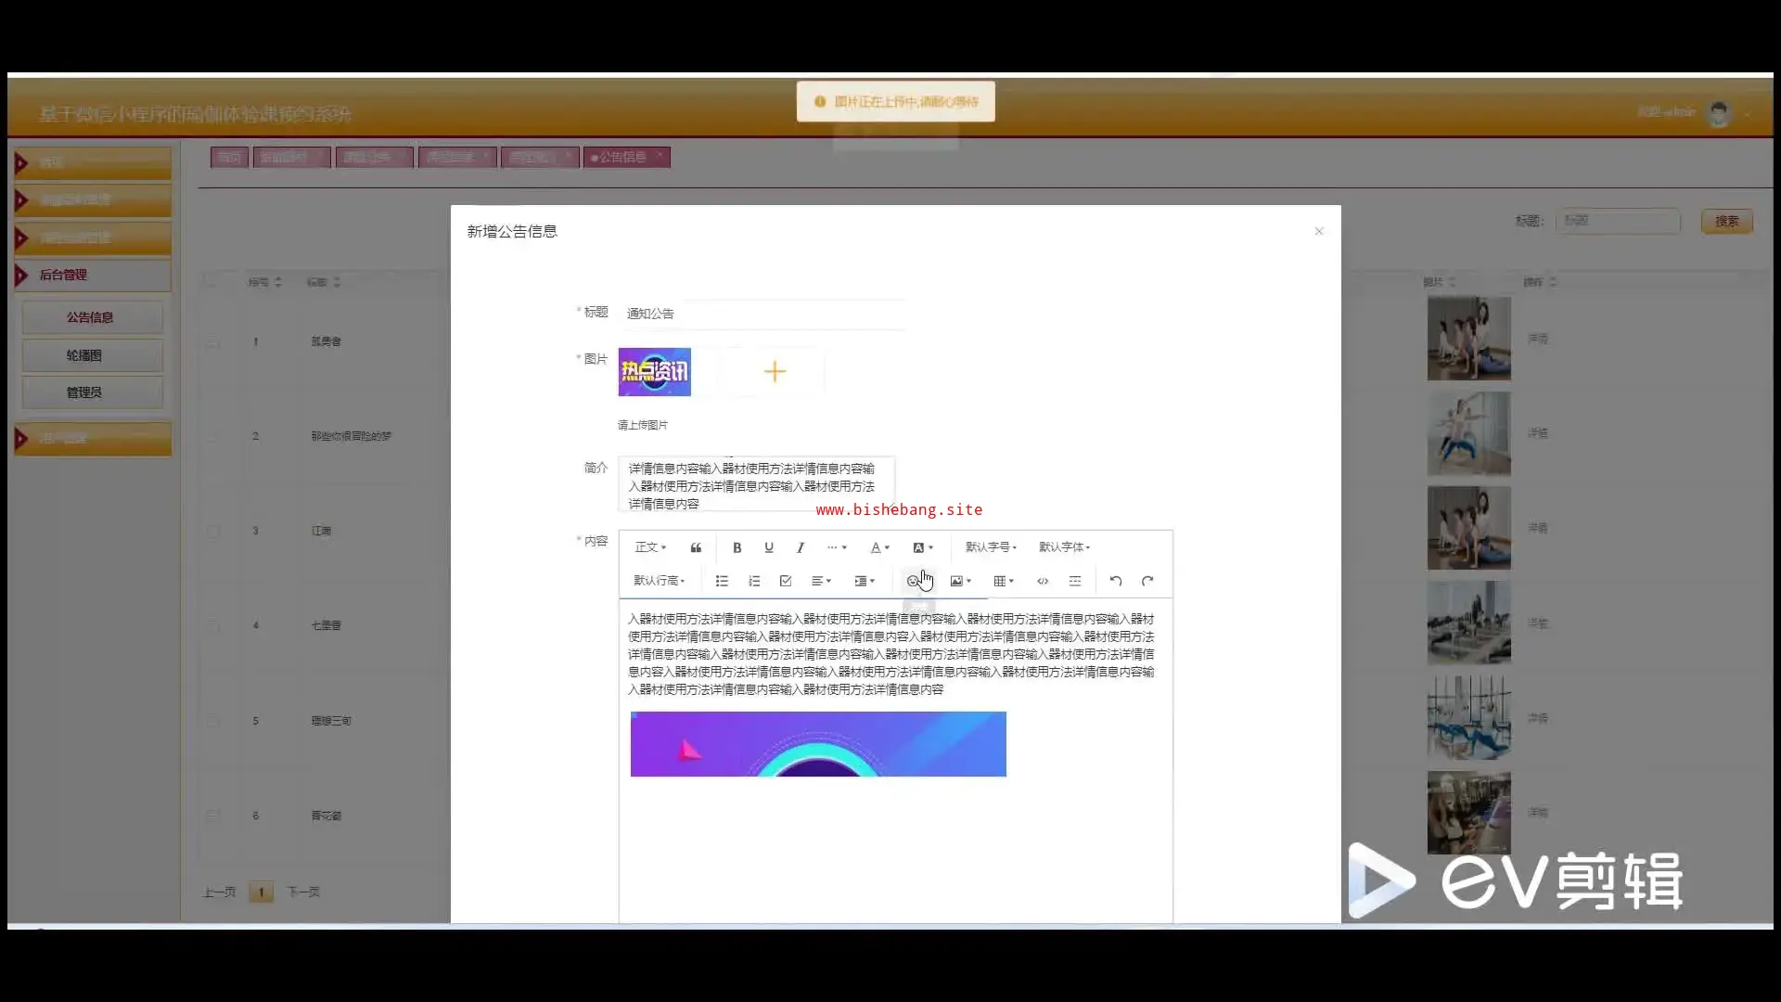Insert a code block
This screenshot has width=1781, height=1002.
point(1043,581)
